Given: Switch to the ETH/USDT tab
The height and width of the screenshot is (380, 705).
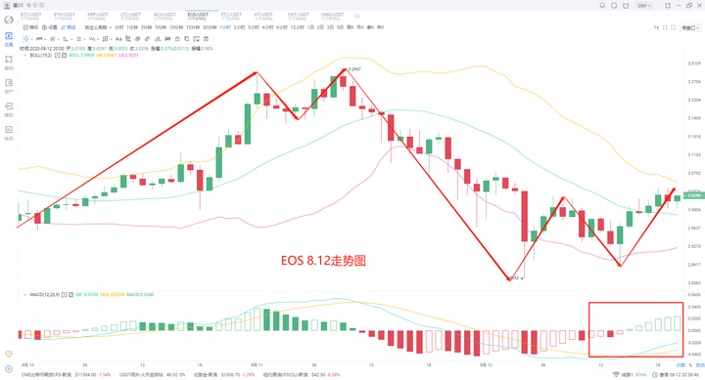Looking at the screenshot, I should click(x=65, y=16).
